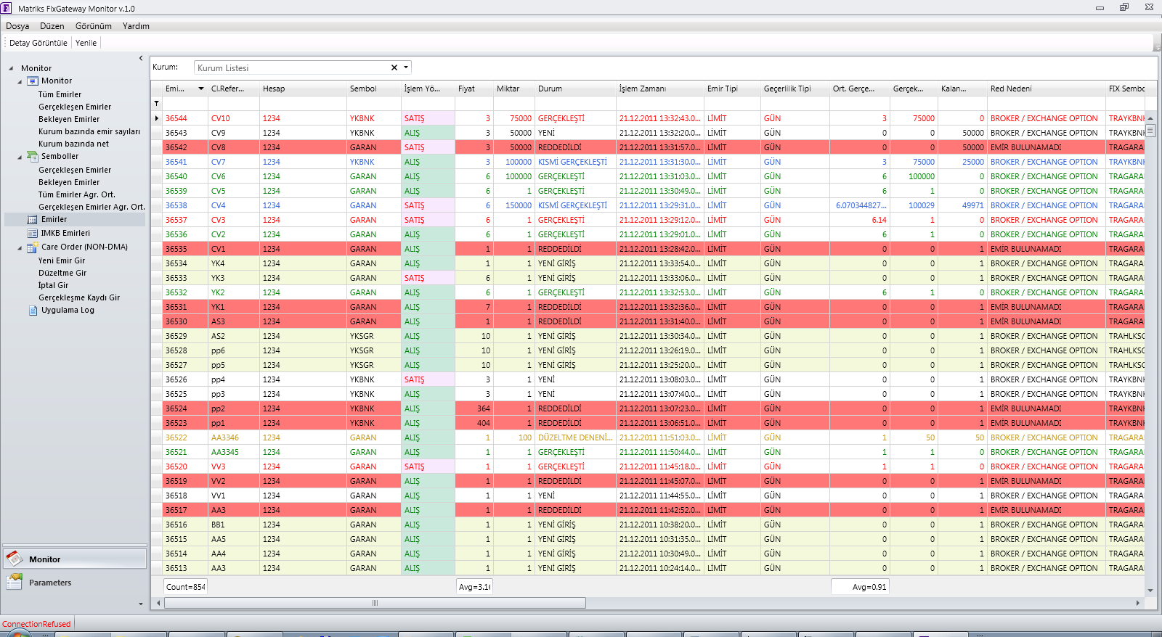This screenshot has height=637, width=1162.
Task: Sort by Red Nedeni column header
Action: tap(1047, 89)
